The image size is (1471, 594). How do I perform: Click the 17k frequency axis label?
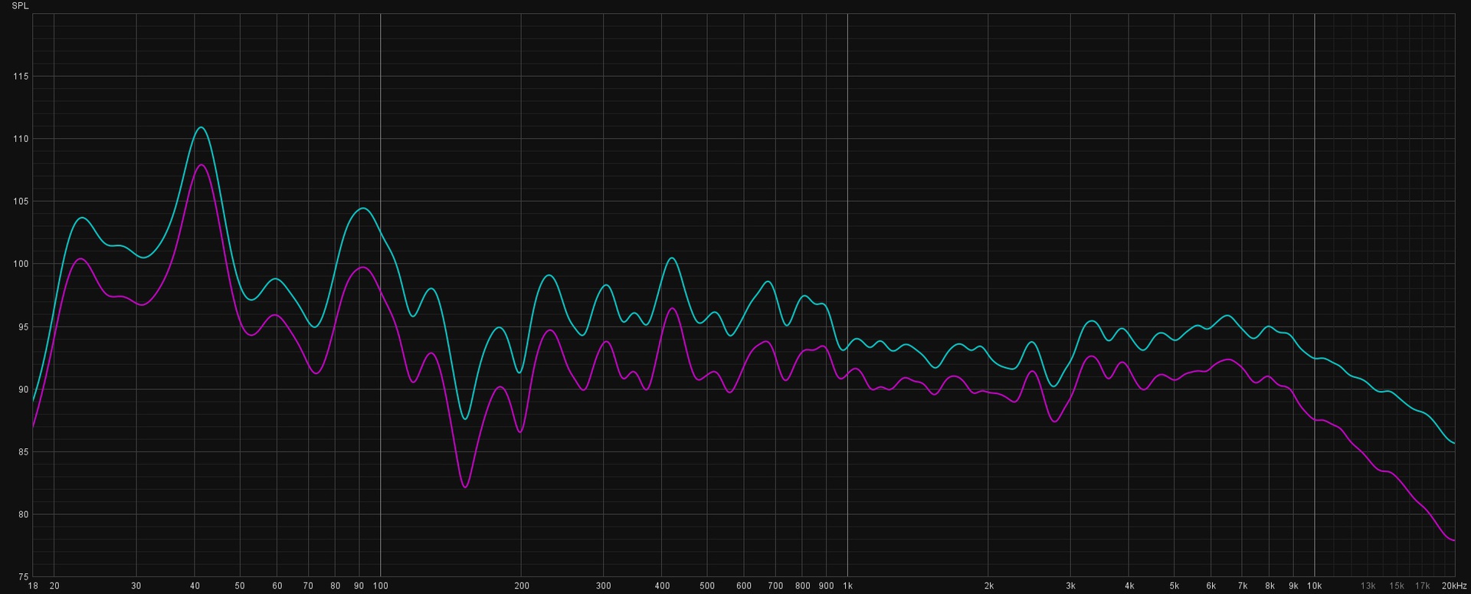pos(1423,586)
